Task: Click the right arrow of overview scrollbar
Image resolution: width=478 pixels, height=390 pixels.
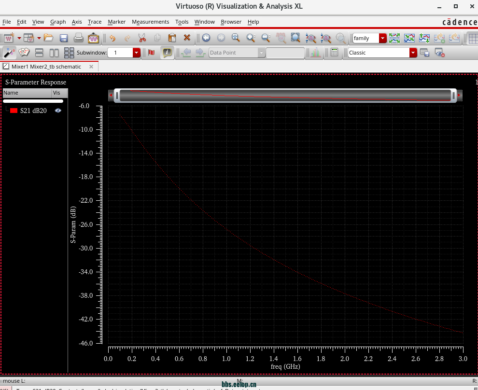Action: click(459, 96)
